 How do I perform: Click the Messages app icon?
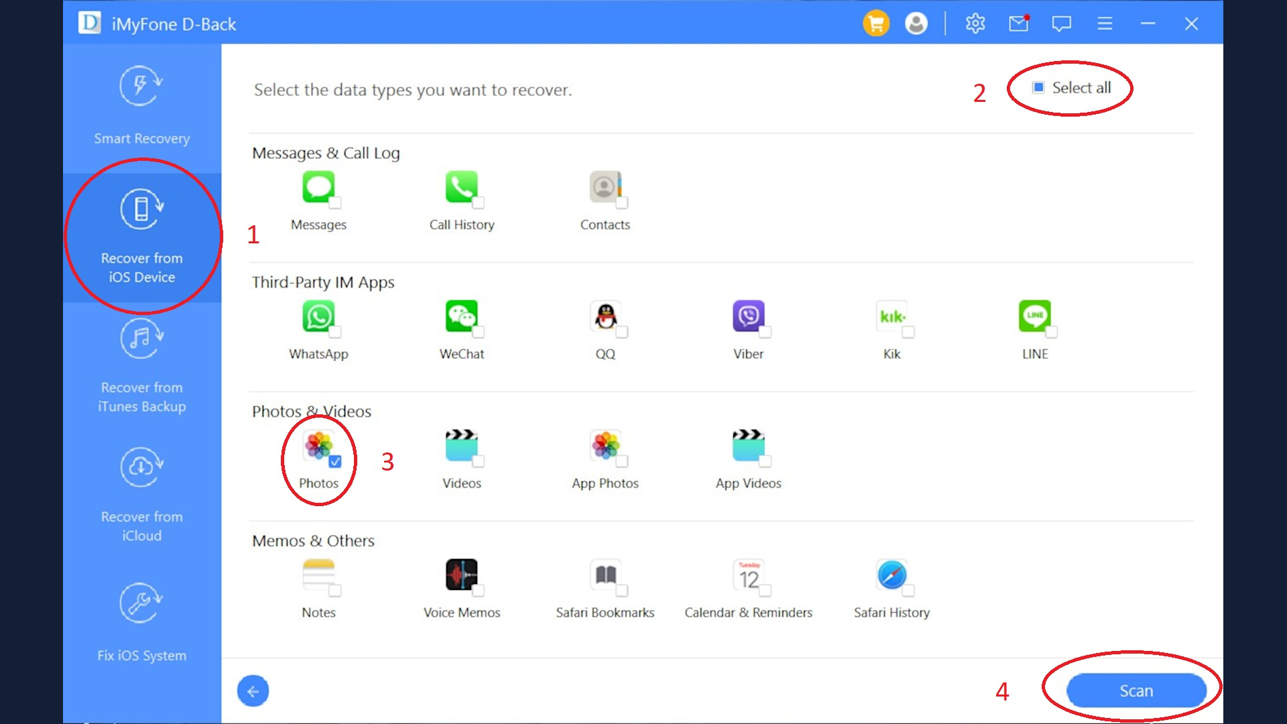coord(318,186)
